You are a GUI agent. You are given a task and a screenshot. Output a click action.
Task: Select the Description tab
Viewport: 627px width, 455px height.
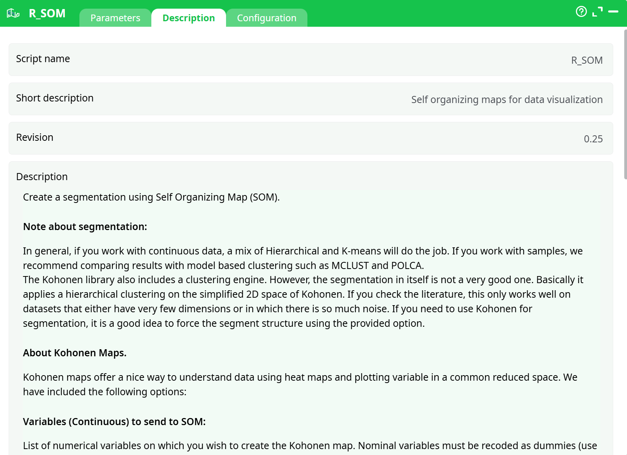189,18
